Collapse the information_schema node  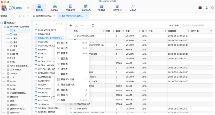5,27
